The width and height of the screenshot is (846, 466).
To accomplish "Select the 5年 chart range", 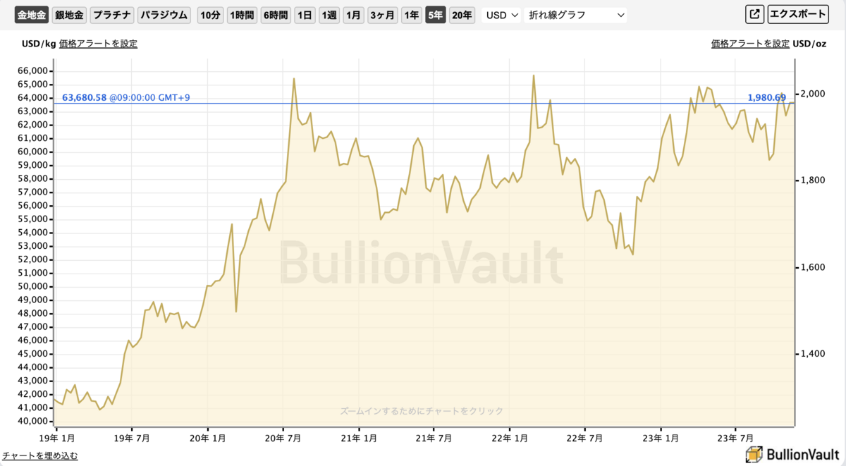I will click(436, 15).
